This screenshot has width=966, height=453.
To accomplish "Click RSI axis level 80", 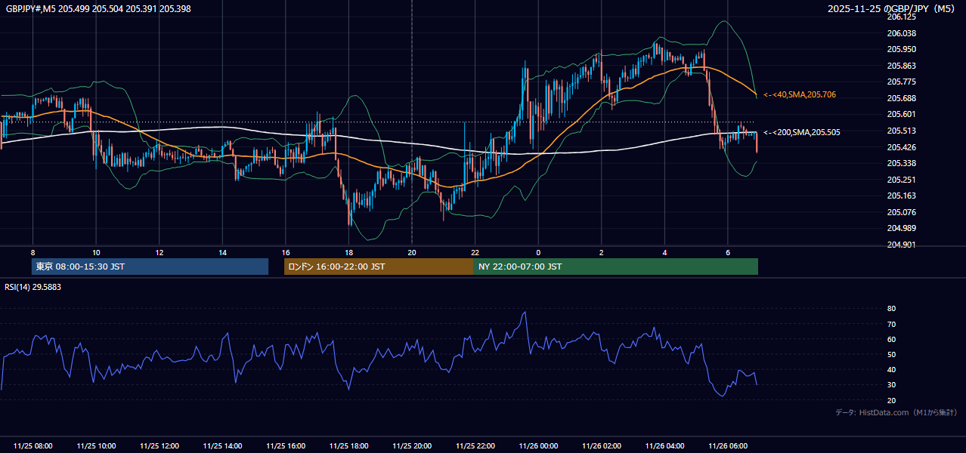I will coord(891,309).
